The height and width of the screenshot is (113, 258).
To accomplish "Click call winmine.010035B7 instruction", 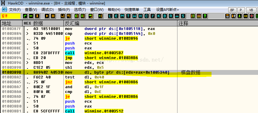I will pos(94,53).
